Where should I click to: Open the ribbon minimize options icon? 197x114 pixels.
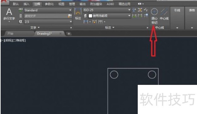pos(139,4)
